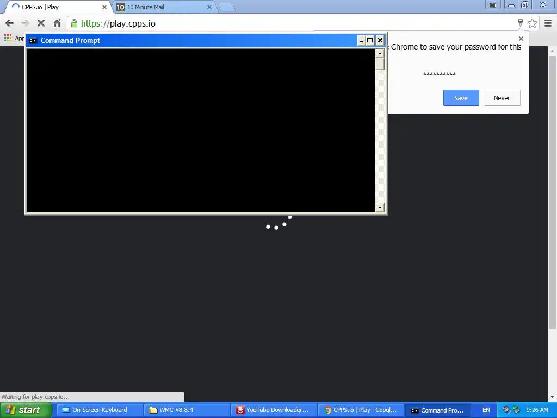The height and width of the screenshot is (418, 557).
Task: Click the Chrome forward arrow
Action: point(25,23)
